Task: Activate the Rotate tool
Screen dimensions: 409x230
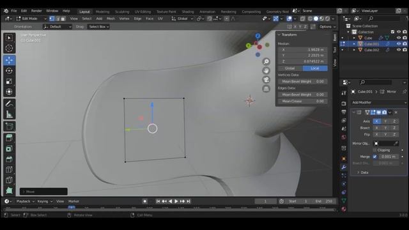Action: tap(9, 71)
